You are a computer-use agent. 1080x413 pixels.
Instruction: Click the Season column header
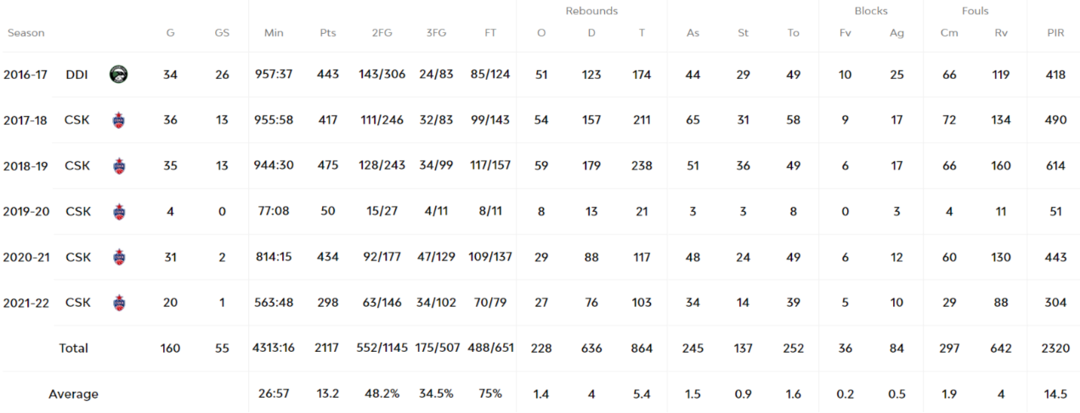(x=26, y=33)
